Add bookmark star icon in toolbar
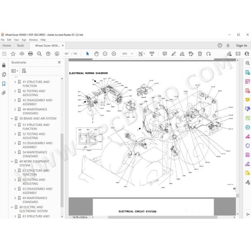The width and height of the screenshot is (251, 251). pos(13,54)
